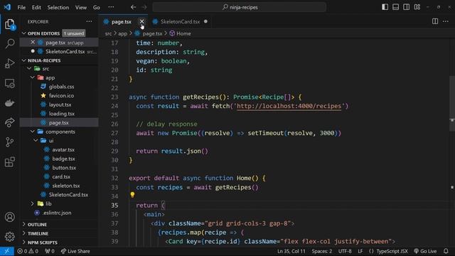Expand the Outline section
The width and height of the screenshot is (455, 256).
23,225
